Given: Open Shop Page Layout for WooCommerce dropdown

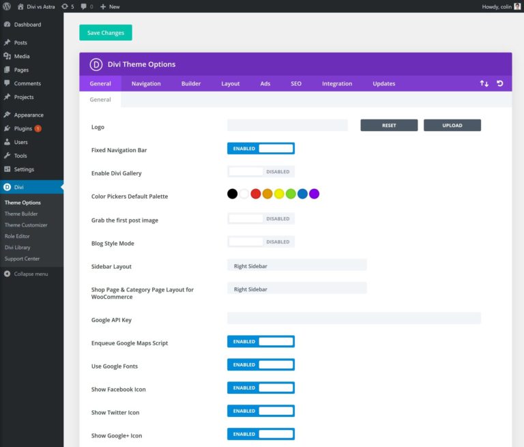Looking at the screenshot, I should (x=297, y=289).
